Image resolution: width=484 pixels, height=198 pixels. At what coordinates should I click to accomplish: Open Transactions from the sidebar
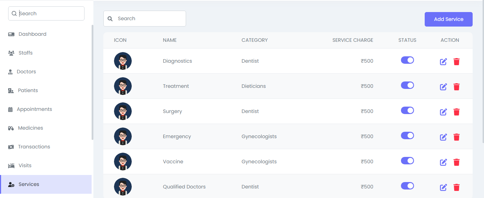(34, 147)
